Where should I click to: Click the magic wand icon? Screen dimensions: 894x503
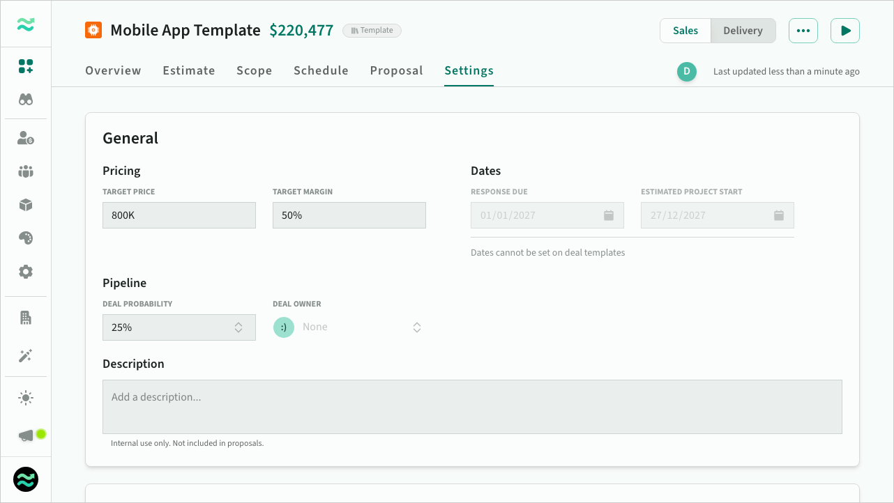coord(26,356)
